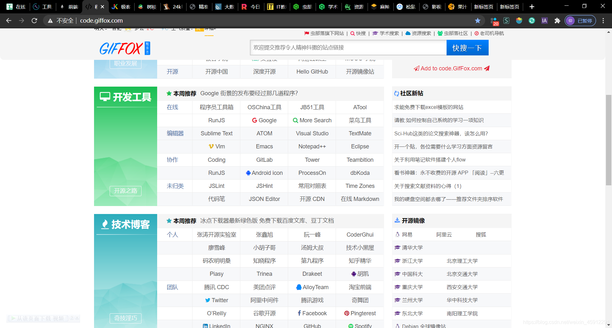Open the 开发工具 category heading
Viewport: 612px width, 328px height.
(126, 97)
